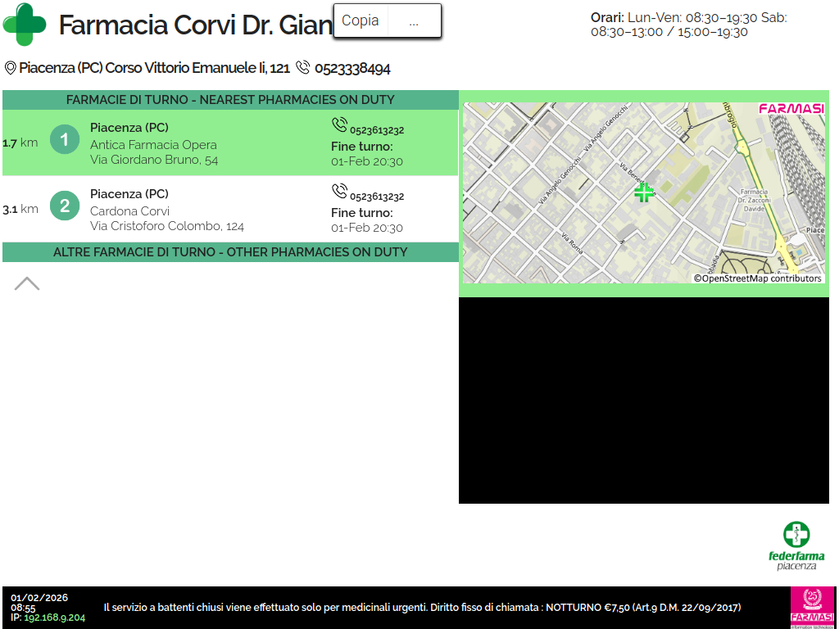
Task: Click the green cross marker on the map
Action: [644, 192]
